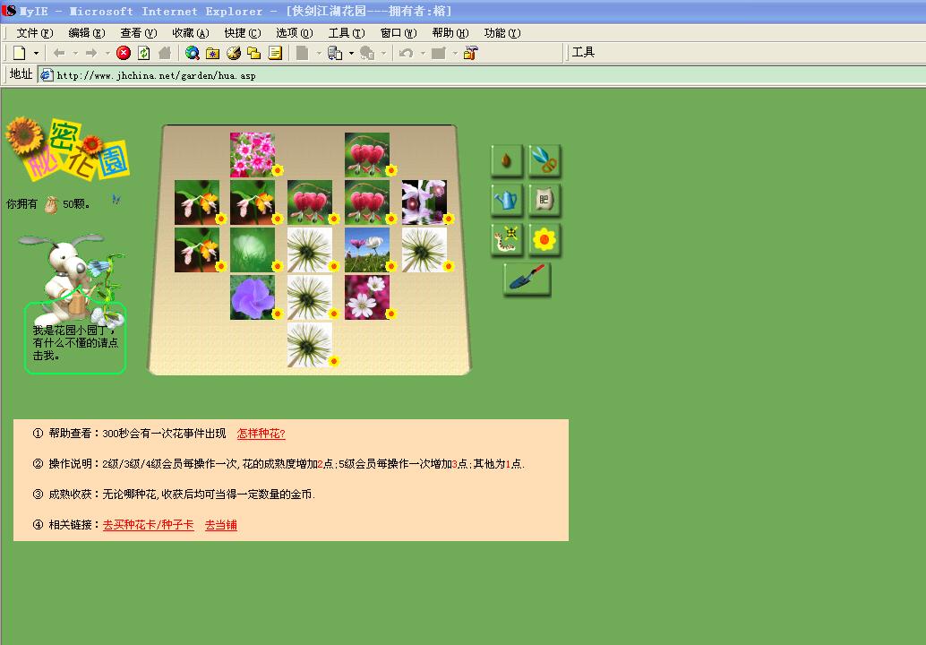Select the top-row bleeding heart plot
This screenshot has height=645, width=926.
(367, 155)
